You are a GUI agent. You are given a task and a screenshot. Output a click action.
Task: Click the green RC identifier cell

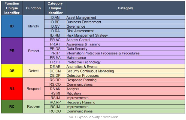12,106
